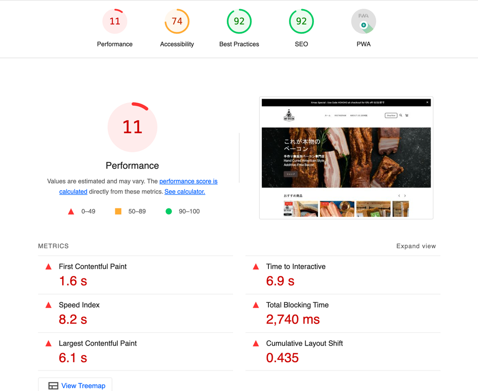This screenshot has width=478, height=391.
Task: Select the PWA badge icon
Action: pyautogui.click(x=364, y=22)
